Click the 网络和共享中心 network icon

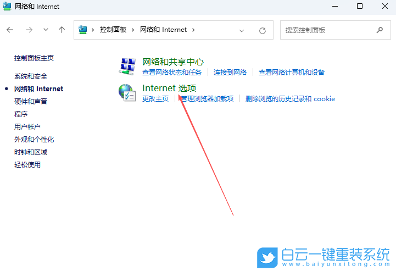[x=127, y=67]
